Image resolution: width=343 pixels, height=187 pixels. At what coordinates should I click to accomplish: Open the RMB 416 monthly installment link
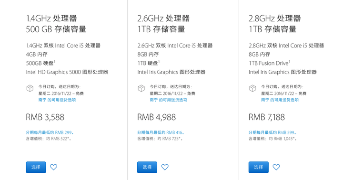click(161, 132)
